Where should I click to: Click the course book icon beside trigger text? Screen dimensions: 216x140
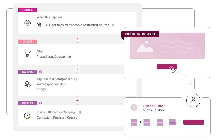tap(39, 25)
